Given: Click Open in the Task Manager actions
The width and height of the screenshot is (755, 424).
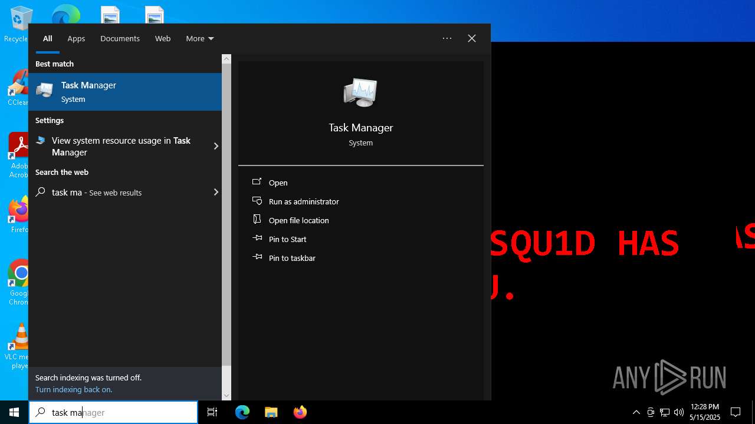Looking at the screenshot, I should [x=278, y=183].
